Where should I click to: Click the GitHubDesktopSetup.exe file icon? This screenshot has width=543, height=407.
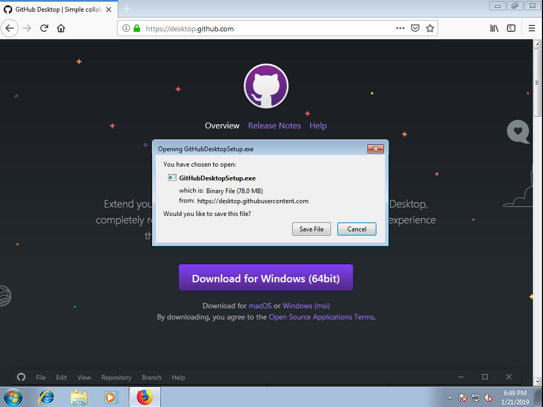172,178
